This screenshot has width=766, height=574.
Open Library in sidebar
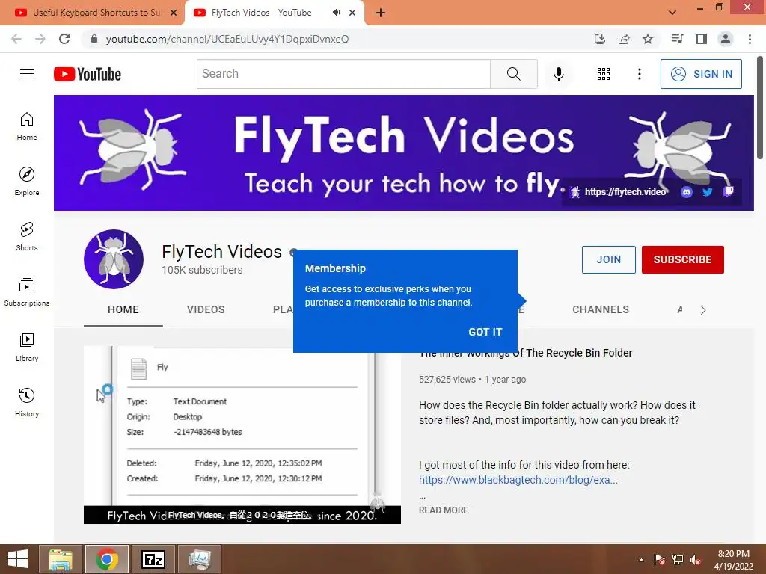click(x=27, y=347)
